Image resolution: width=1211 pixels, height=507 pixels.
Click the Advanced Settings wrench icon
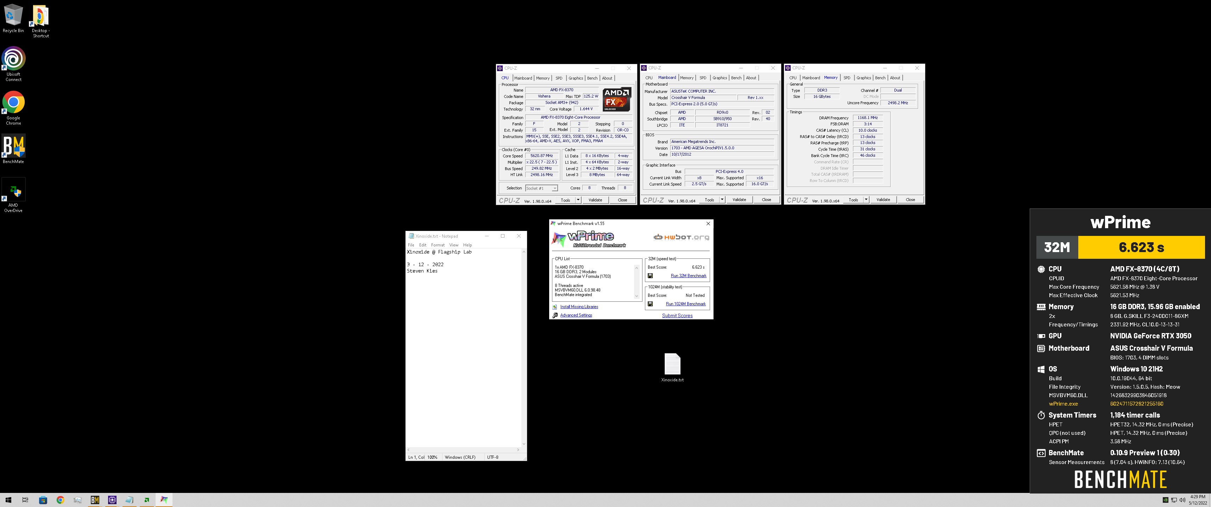555,315
